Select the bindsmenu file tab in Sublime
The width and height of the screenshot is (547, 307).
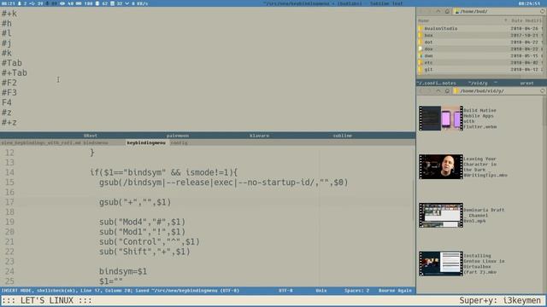[x=96, y=142]
